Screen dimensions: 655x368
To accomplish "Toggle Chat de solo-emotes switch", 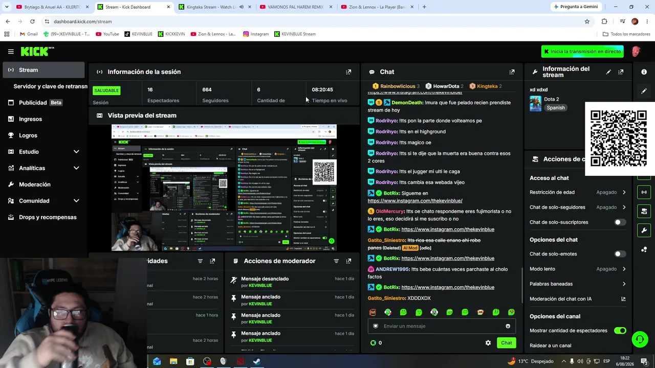I will tap(620, 254).
